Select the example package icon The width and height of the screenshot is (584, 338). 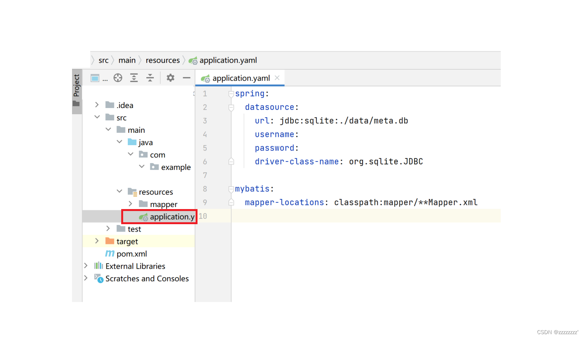pos(155,167)
